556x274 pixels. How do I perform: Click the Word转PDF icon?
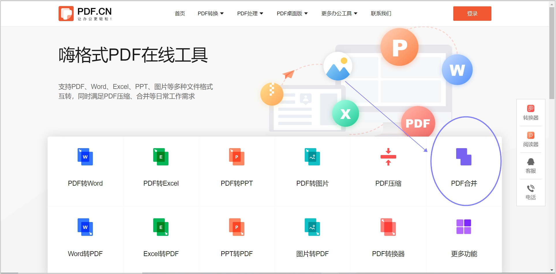point(85,227)
